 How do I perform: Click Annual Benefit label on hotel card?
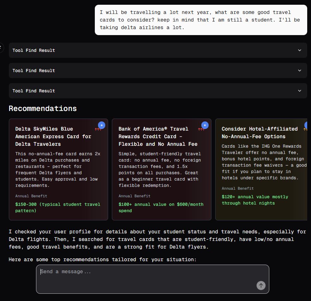pos(238,188)
